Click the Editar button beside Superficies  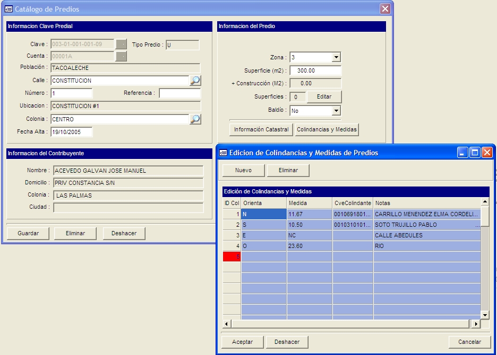pos(324,97)
